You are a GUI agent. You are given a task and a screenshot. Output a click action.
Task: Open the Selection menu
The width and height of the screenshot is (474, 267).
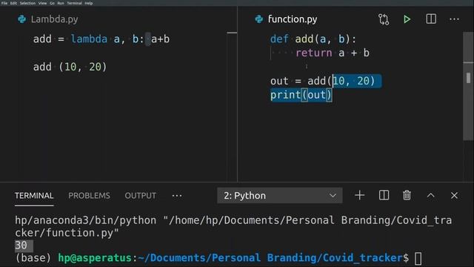(27, 3)
